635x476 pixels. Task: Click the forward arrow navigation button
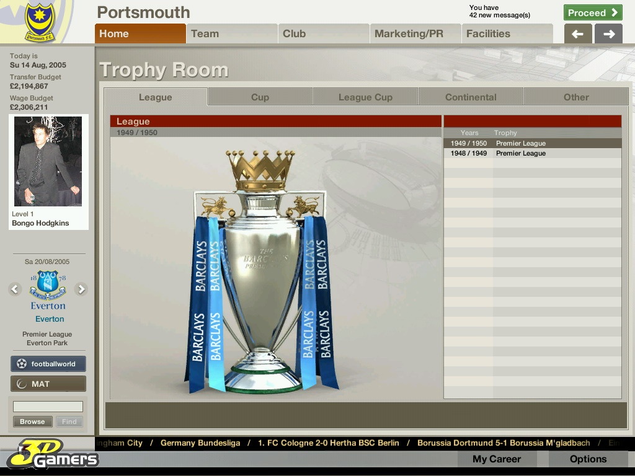(x=608, y=34)
